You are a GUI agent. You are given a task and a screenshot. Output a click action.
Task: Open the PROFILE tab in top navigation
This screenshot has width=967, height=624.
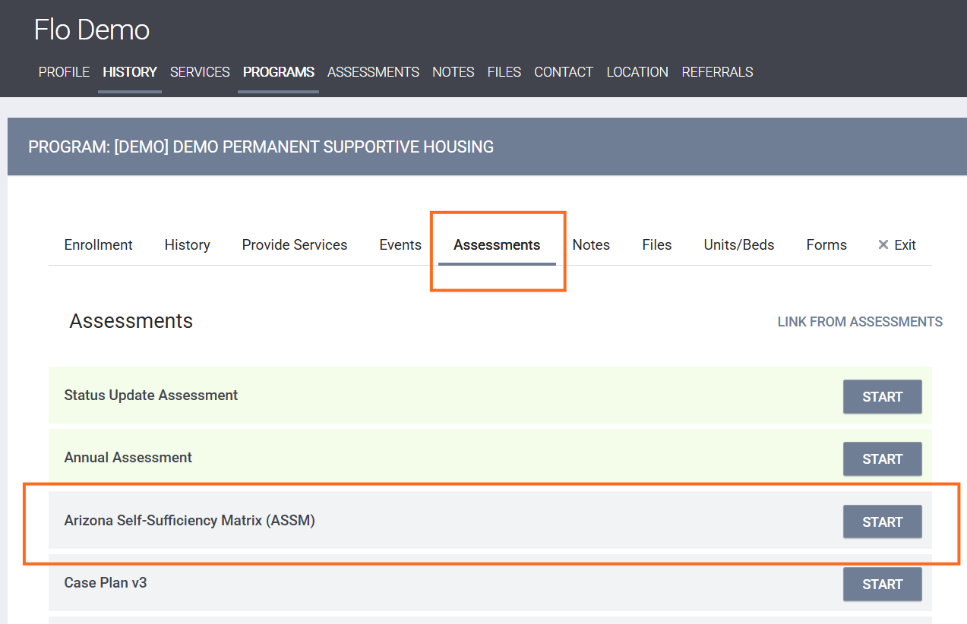(64, 72)
